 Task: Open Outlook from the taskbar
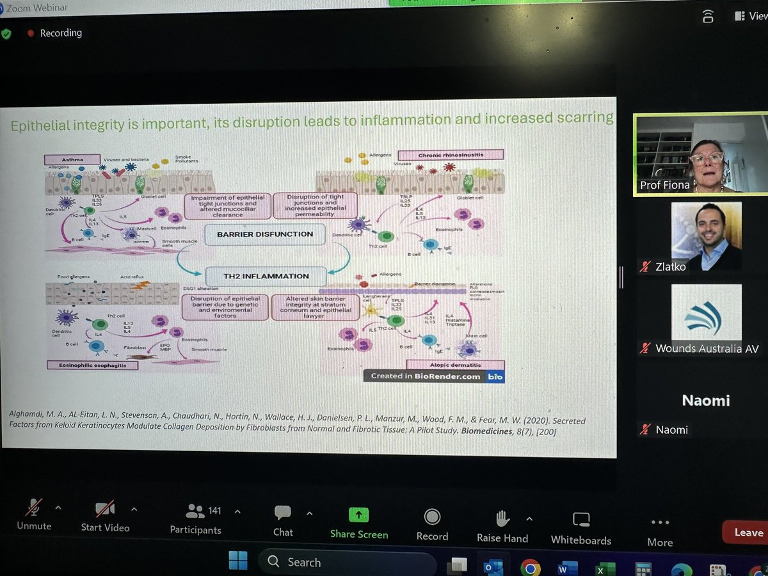click(493, 566)
